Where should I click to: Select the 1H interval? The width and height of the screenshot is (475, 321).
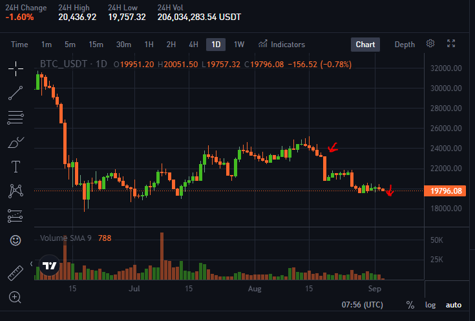[149, 45]
